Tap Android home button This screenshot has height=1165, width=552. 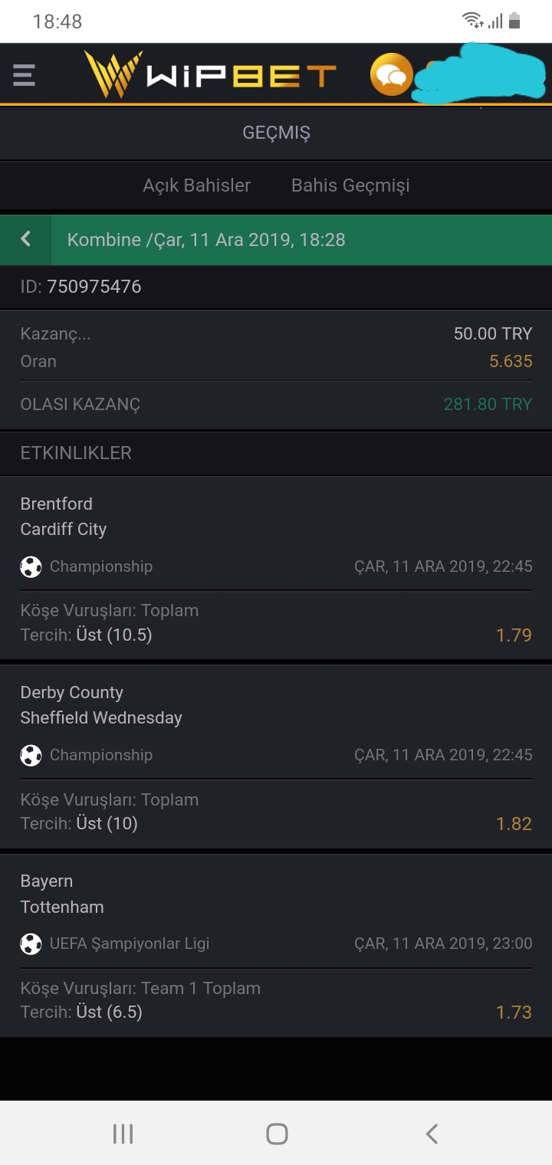coord(277,1134)
